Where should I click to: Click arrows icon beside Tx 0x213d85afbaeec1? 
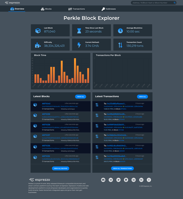(x=97, y=105)
